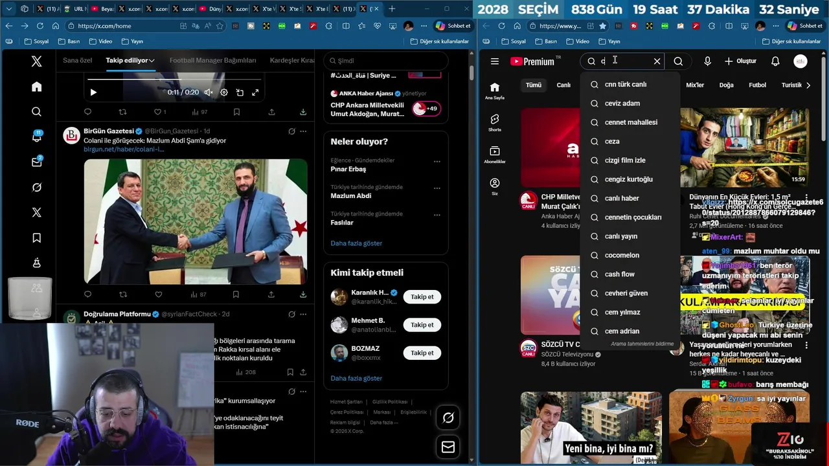The width and height of the screenshot is (829, 466).
Task: Choose suggestion cocomelon
Action: [630, 255]
